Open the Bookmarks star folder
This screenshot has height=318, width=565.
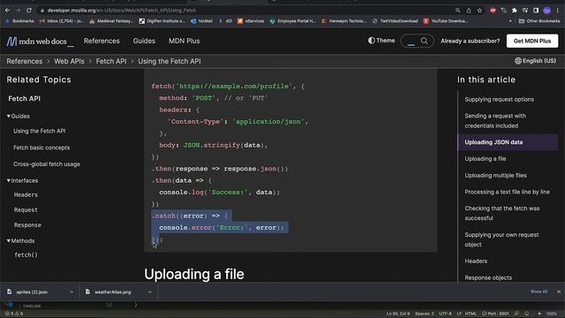(19, 21)
